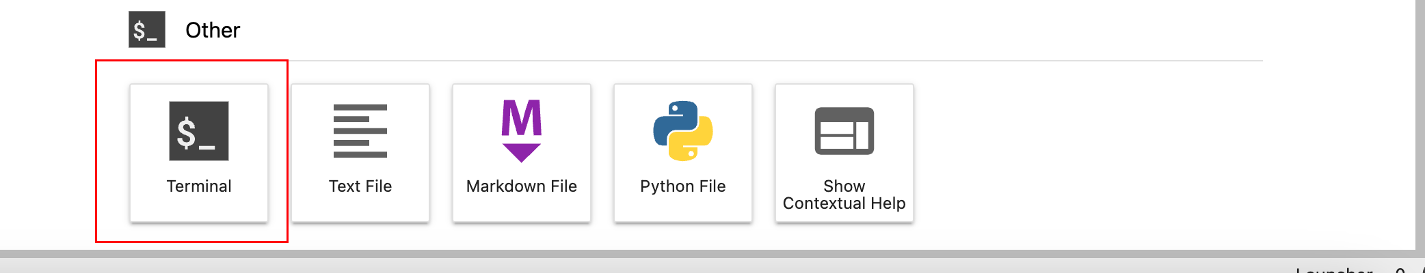Image resolution: width=1425 pixels, height=273 pixels.
Task: Click the vertical scrollbar on the right edge
Action: 1420,123
